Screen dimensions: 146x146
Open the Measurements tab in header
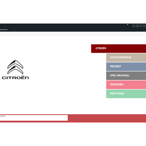(x=4, y=30)
